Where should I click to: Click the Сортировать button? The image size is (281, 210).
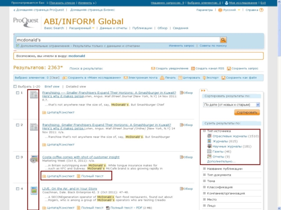click(x=247, y=112)
